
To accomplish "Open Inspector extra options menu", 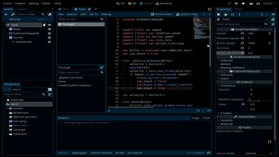I will [x=239, y=14].
